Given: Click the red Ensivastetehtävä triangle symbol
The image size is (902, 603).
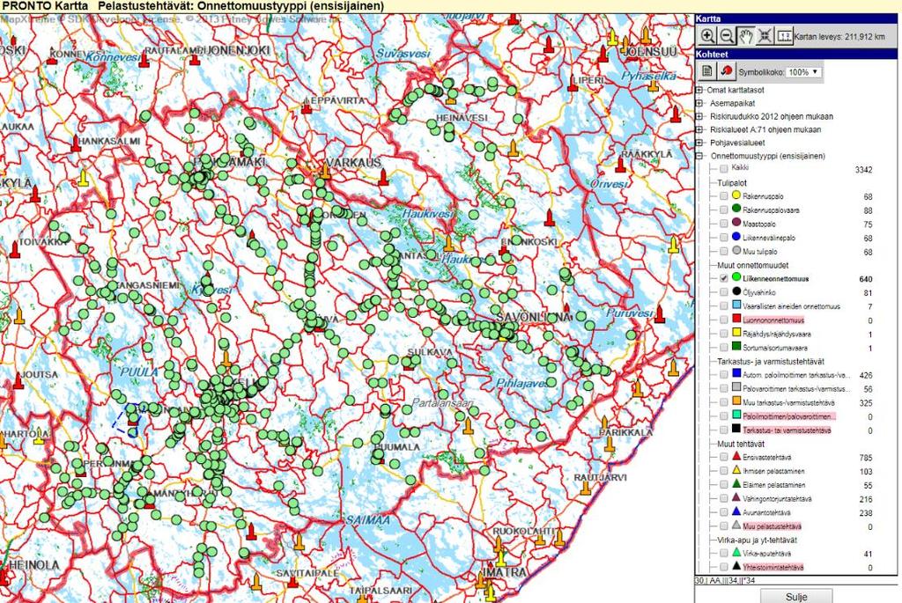Looking at the screenshot, I should pyautogui.click(x=736, y=456).
